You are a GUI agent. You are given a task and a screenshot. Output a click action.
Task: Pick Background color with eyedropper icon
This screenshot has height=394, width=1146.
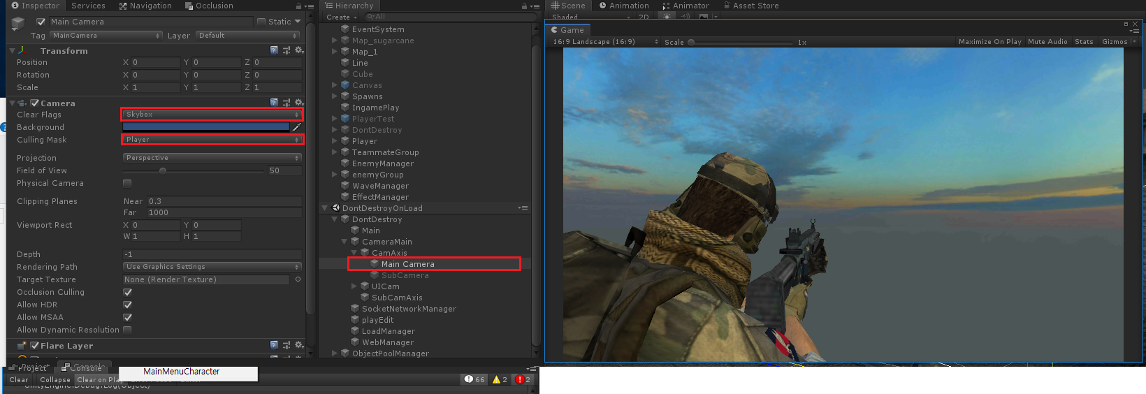pos(296,127)
